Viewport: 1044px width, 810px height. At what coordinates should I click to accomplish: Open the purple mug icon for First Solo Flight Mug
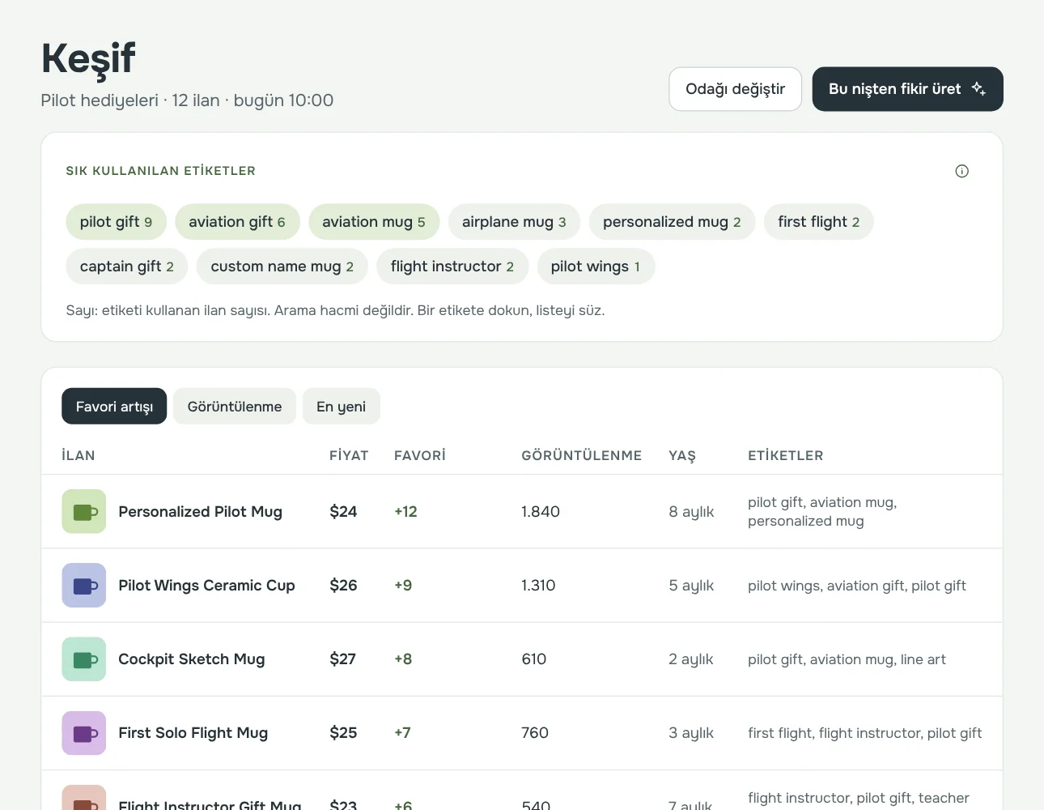point(84,732)
